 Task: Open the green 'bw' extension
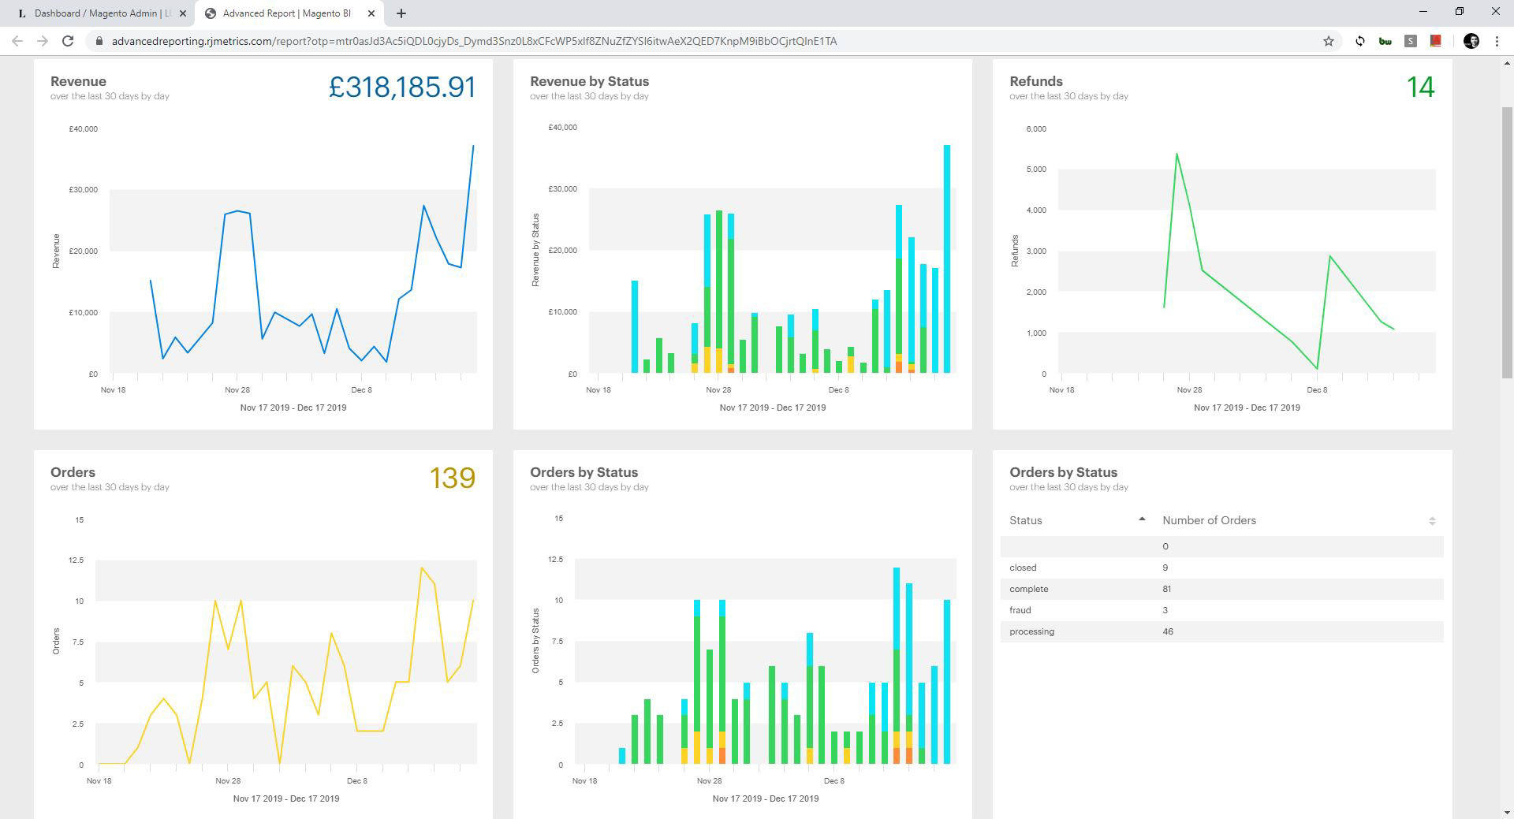pos(1385,41)
